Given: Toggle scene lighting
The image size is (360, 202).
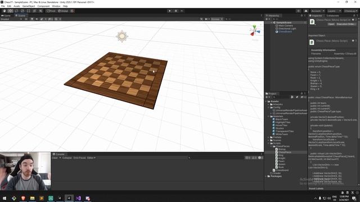Looking at the screenshot, I should 32,19.
